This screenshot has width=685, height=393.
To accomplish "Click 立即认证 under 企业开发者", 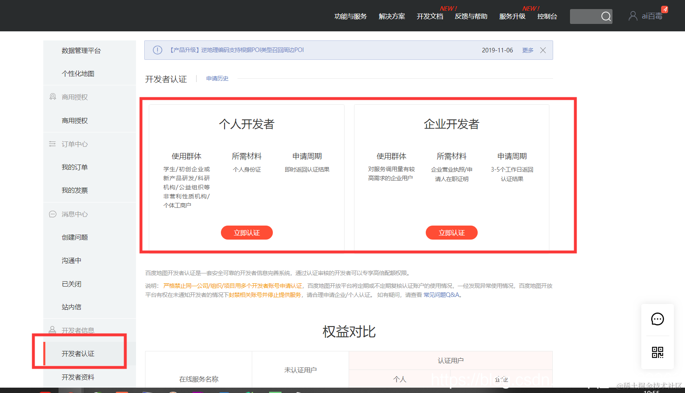I will (451, 232).
